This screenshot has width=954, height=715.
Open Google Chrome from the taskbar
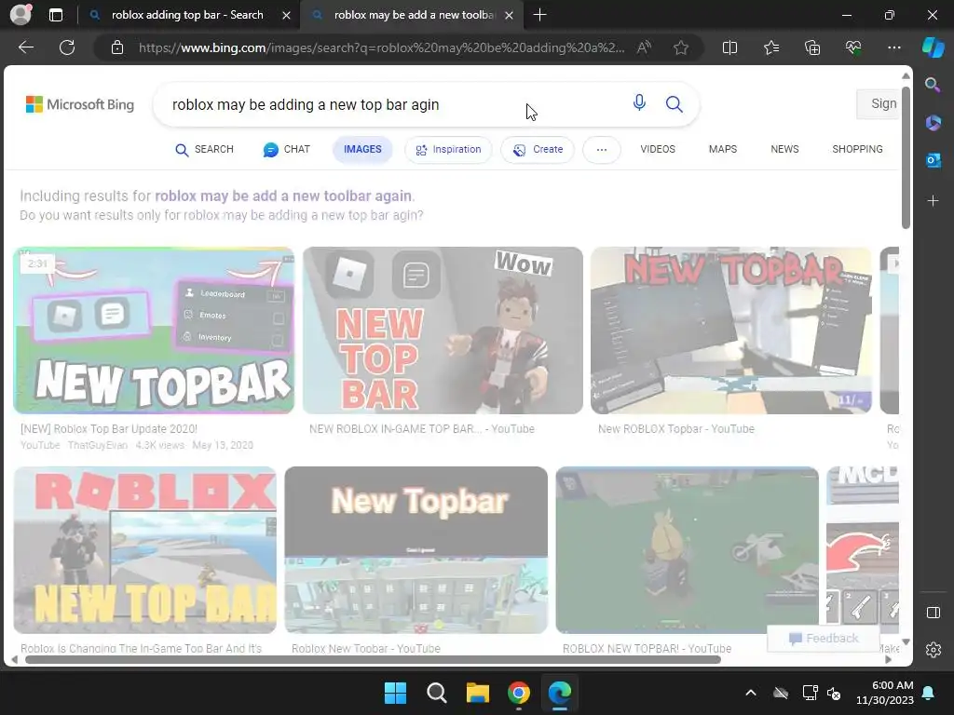(x=518, y=693)
